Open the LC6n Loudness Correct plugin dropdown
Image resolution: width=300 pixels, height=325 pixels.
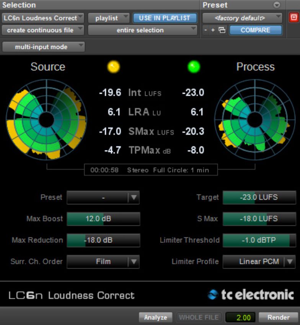point(43,18)
